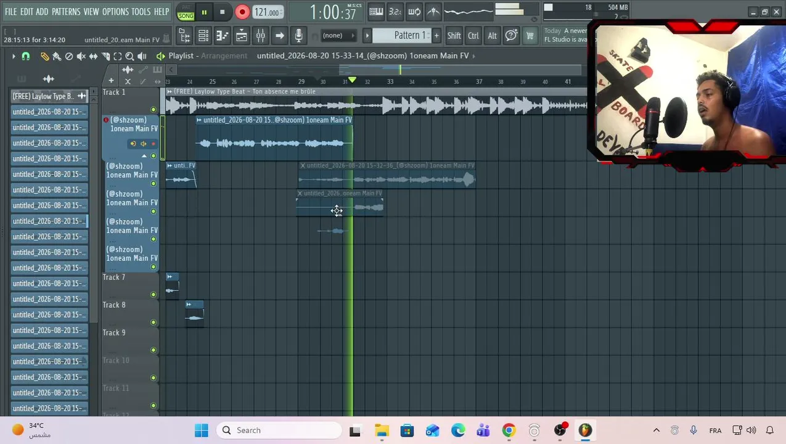Add a new pattern with the plus button
Screen dimensions: 786x444
pyautogui.click(x=436, y=36)
